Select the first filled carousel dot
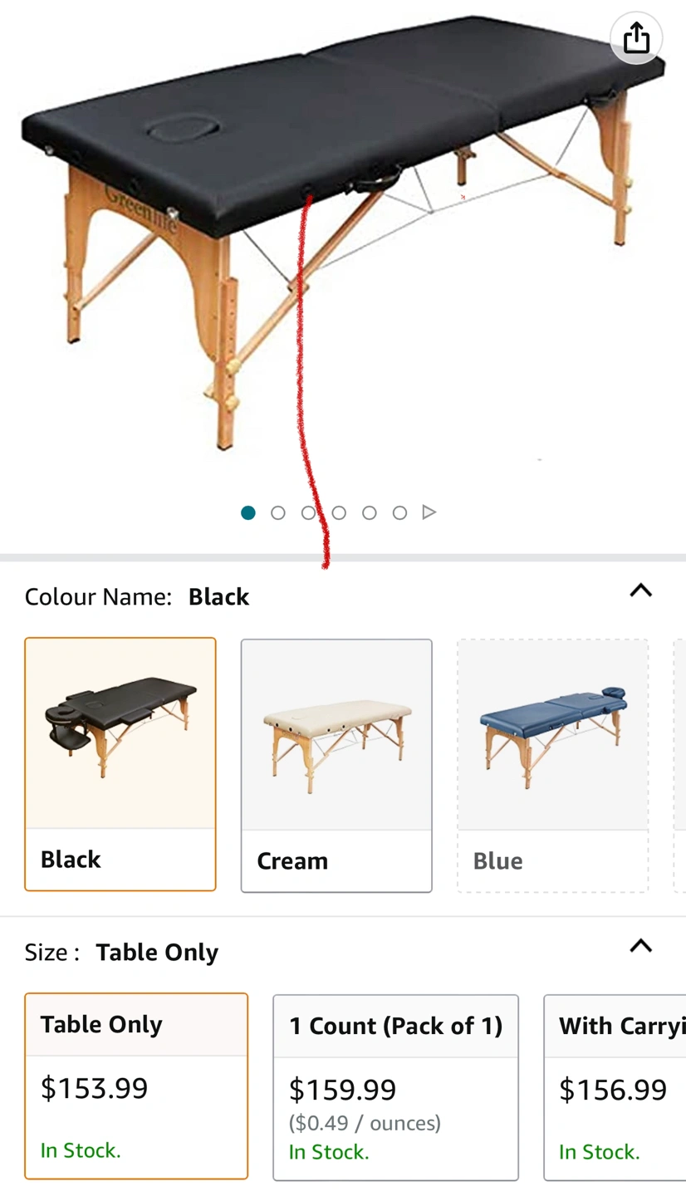This screenshot has height=1196, width=686. 247,512
